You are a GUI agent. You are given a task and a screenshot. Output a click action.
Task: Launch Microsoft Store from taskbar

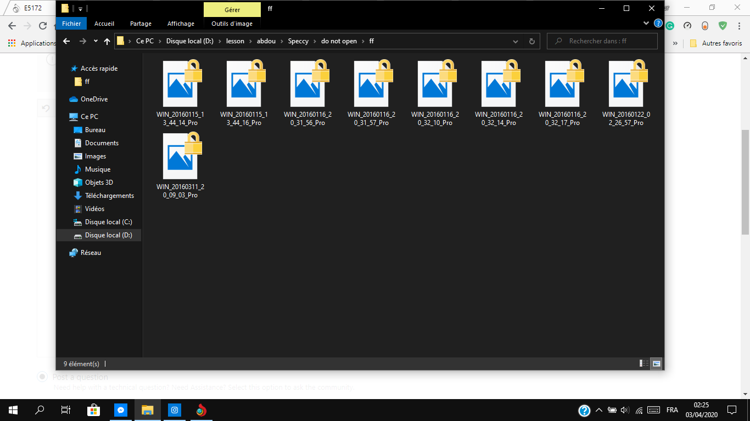coord(94,410)
